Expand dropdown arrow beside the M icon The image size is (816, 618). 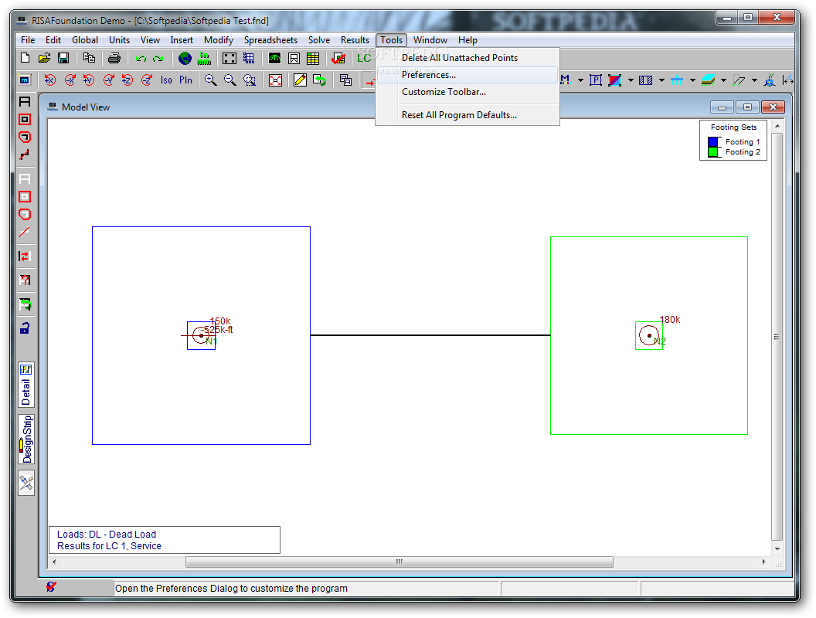pyautogui.click(x=580, y=80)
